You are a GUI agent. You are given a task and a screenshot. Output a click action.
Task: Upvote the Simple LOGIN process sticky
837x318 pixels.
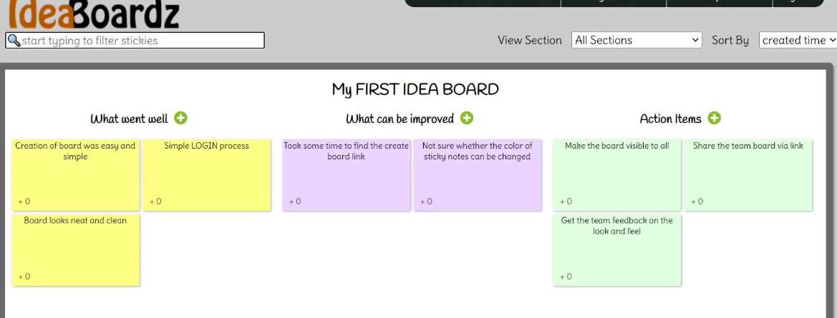(x=155, y=202)
